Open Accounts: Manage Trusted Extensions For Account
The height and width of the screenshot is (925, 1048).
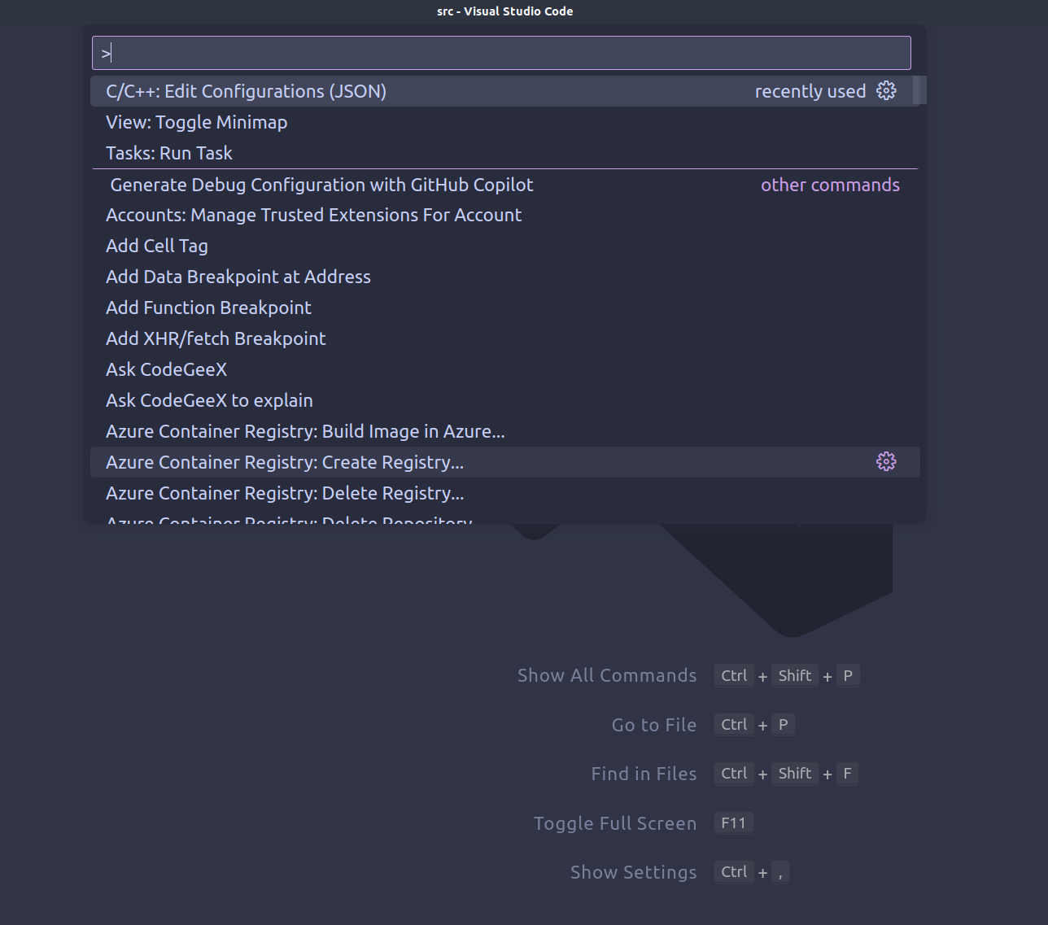pyautogui.click(x=313, y=215)
